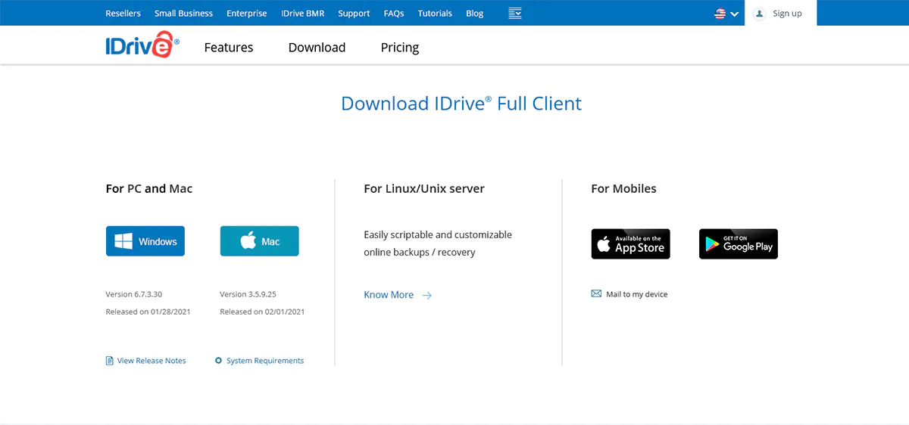
Task: Open the App Store badge
Action: point(630,244)
